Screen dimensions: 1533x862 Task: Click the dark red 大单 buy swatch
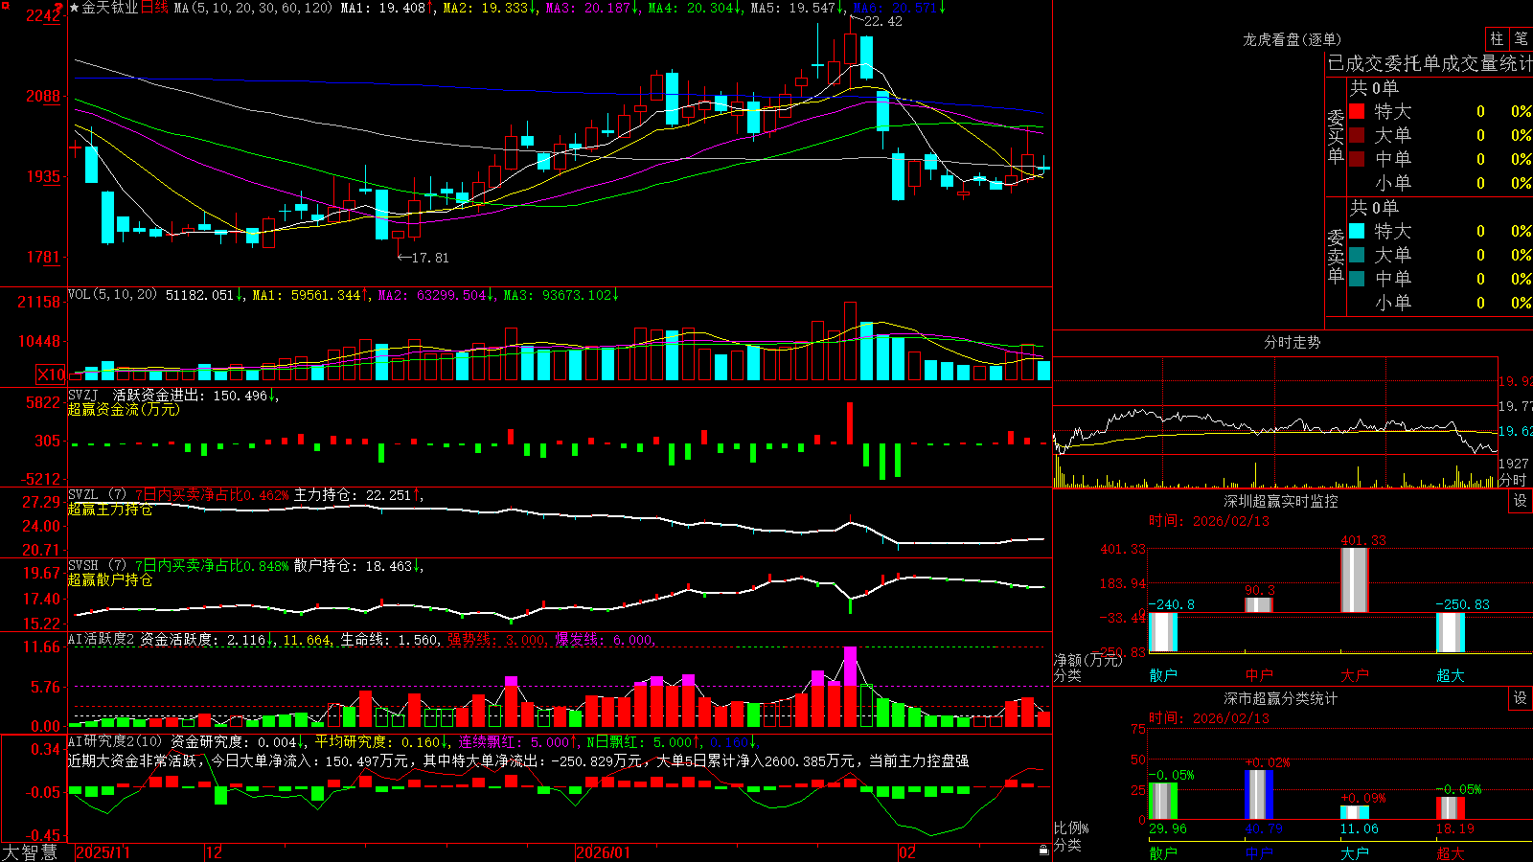tap(1357, 135)
